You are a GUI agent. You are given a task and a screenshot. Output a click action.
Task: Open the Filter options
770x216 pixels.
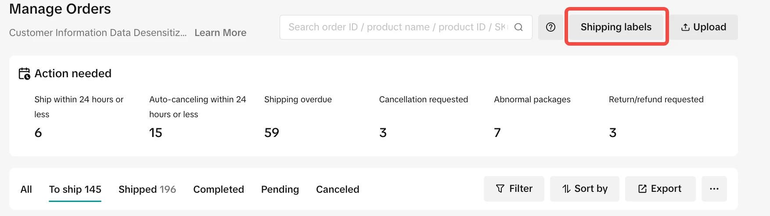pos(514,189)
